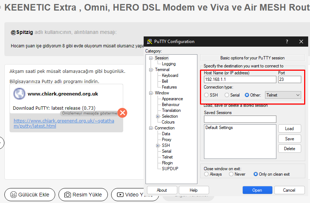Select Translation category in tree

coord(171,110)
